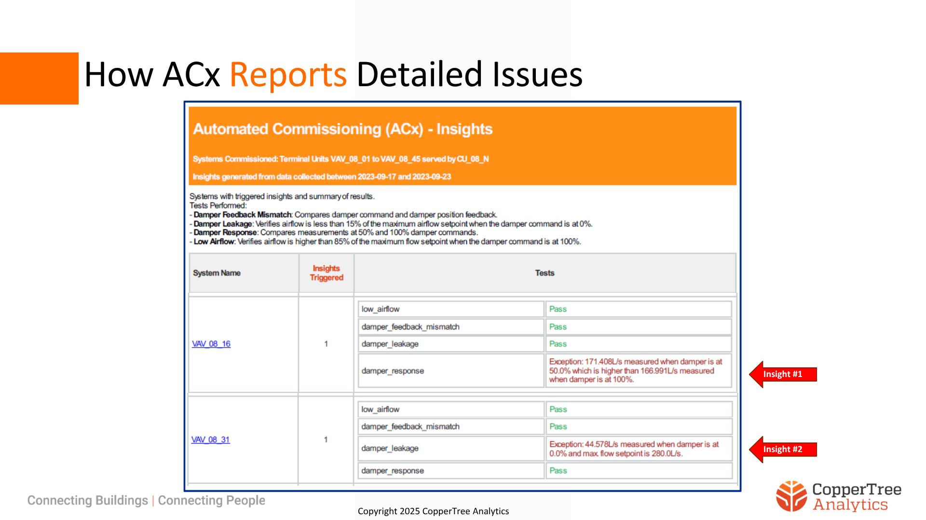The width and height of the screenshot is (926, 520).
Task: Open the VAV_08_31 system link
Action: click(x=211, y=440)
